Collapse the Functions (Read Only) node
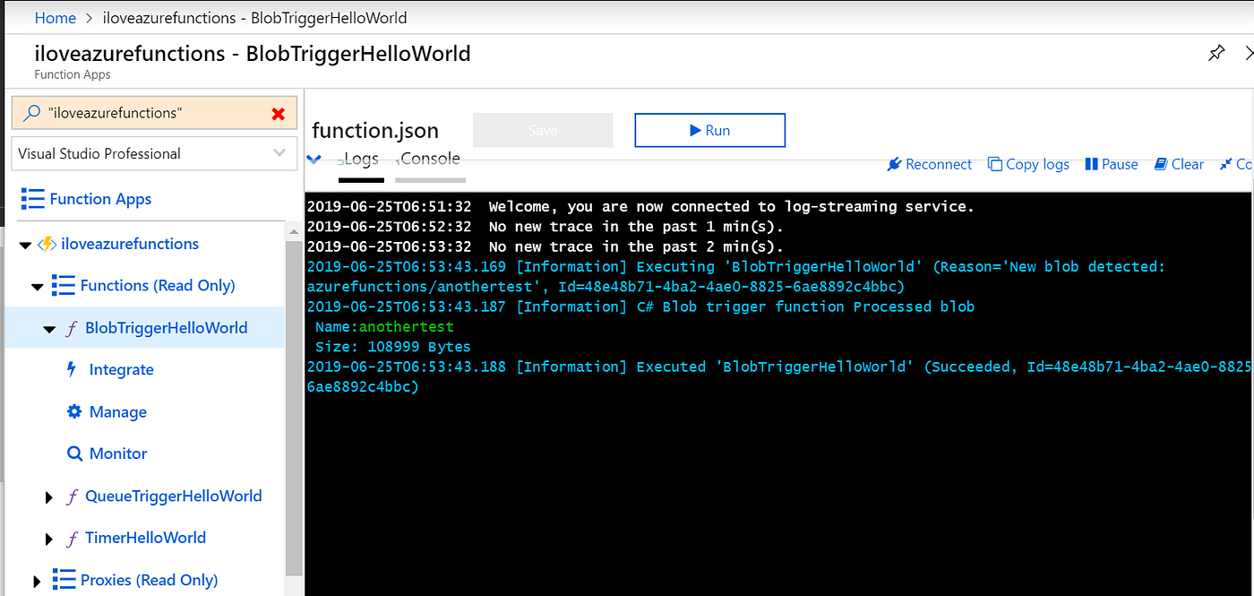1254x596 pixels. tap(37, 287)
